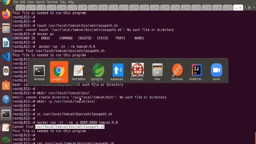Click the 'CONTAINER ID' column header text
Screen dimensions: 256x144
point(24,38)
